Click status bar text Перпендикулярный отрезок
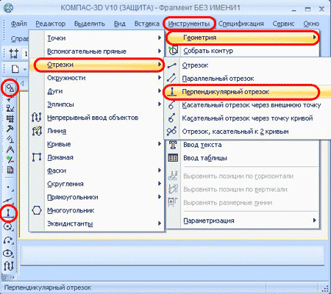 [x=48, y=287]
